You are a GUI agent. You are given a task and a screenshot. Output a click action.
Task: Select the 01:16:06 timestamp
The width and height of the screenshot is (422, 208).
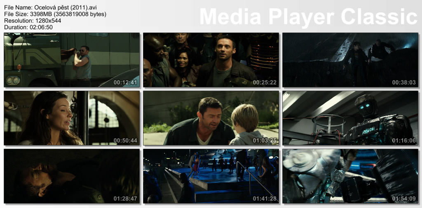[x=404, y=140]
